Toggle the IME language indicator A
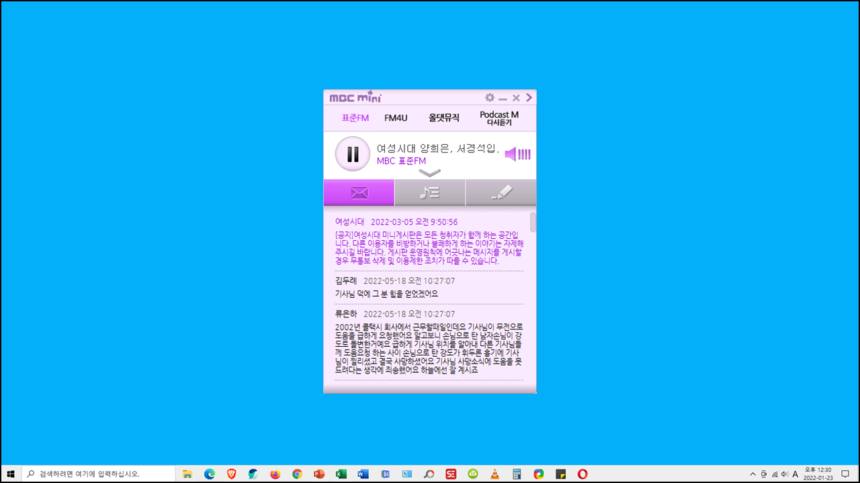Screen dimensions: 860x483 pyautogui.click(x=795, y=474)
